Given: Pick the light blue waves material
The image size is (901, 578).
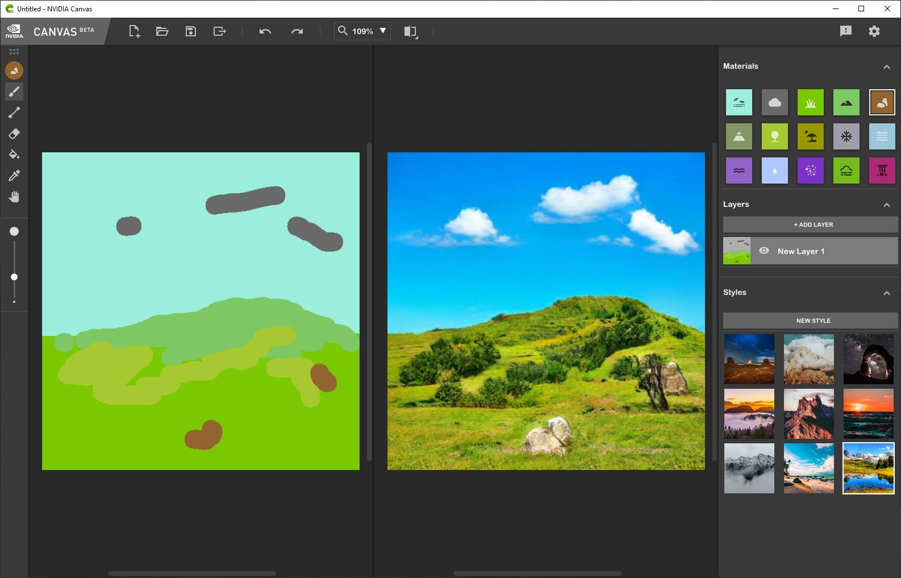Looking at the screenshot, I should coord(882,136).
